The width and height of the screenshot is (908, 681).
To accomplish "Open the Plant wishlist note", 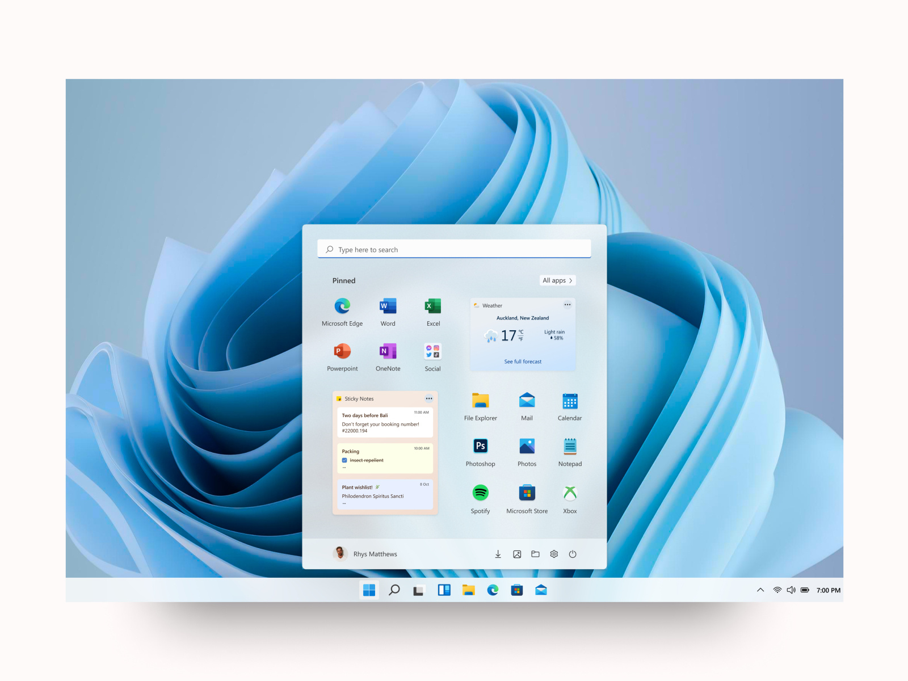I will tap(385, 494).
